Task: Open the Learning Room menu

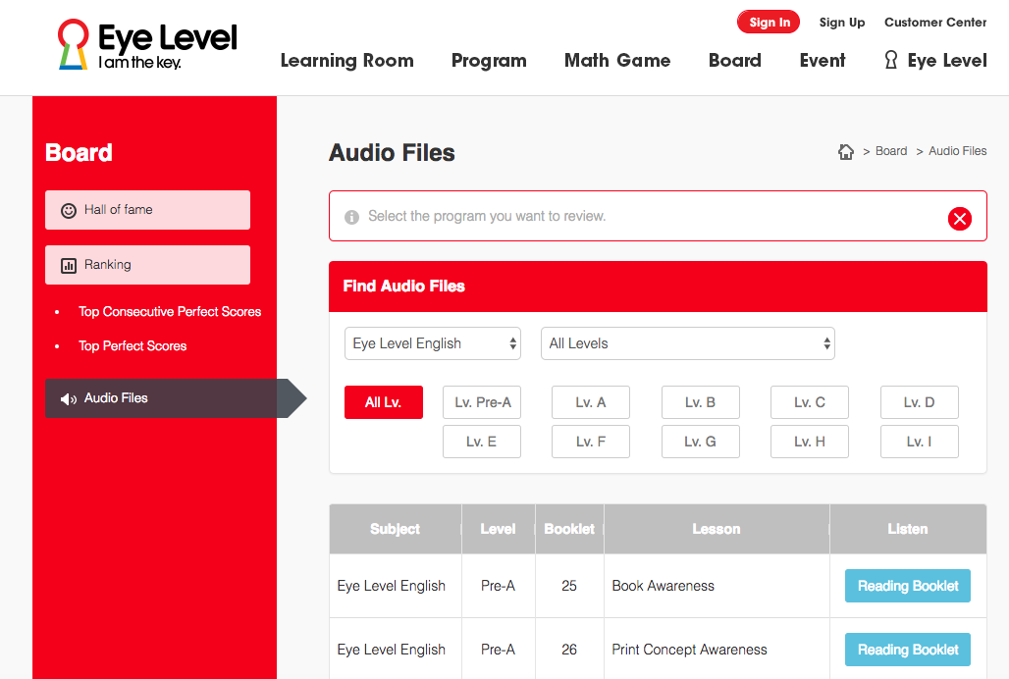Action: (346, 61)
